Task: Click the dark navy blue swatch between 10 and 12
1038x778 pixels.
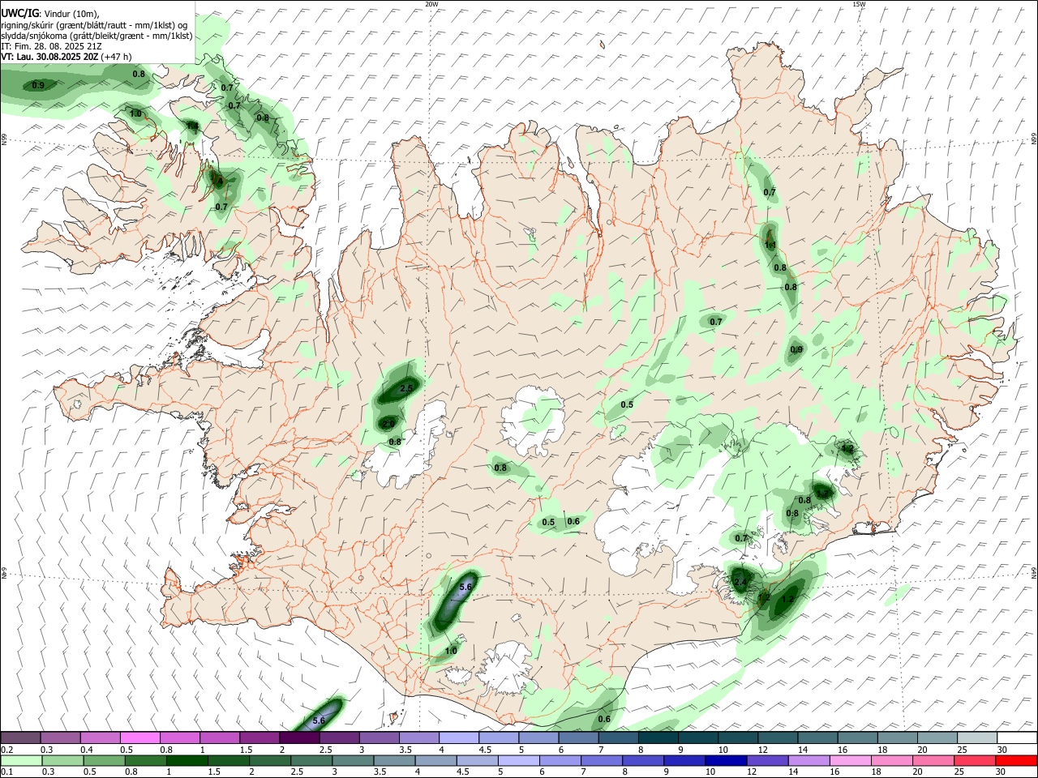Action: pos(725,760)
